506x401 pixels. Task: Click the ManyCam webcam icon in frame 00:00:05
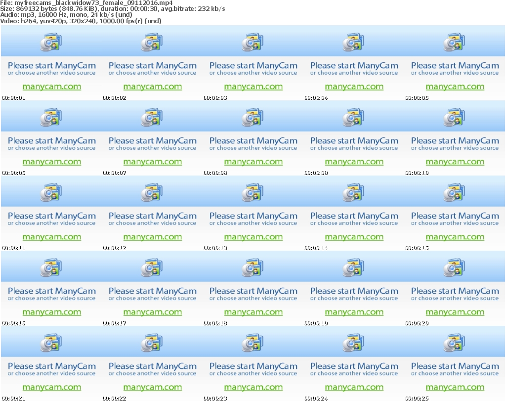454,42
